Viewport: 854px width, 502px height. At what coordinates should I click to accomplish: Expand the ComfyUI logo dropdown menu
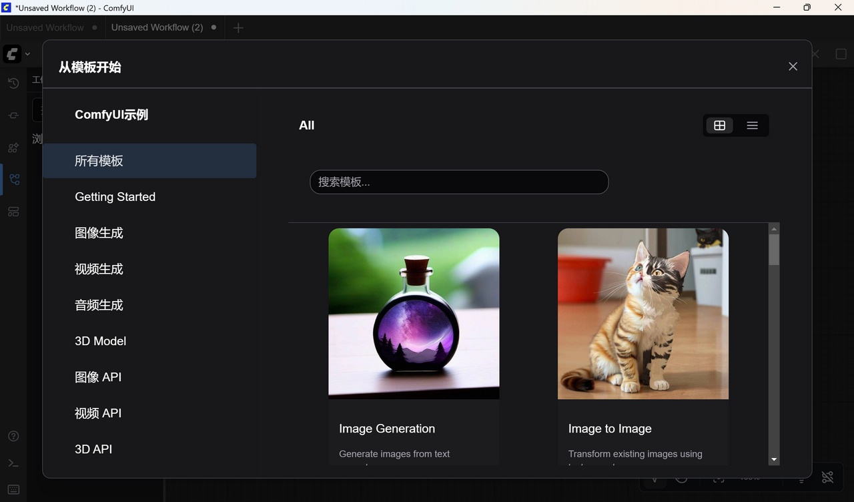[x=27, y=53]
